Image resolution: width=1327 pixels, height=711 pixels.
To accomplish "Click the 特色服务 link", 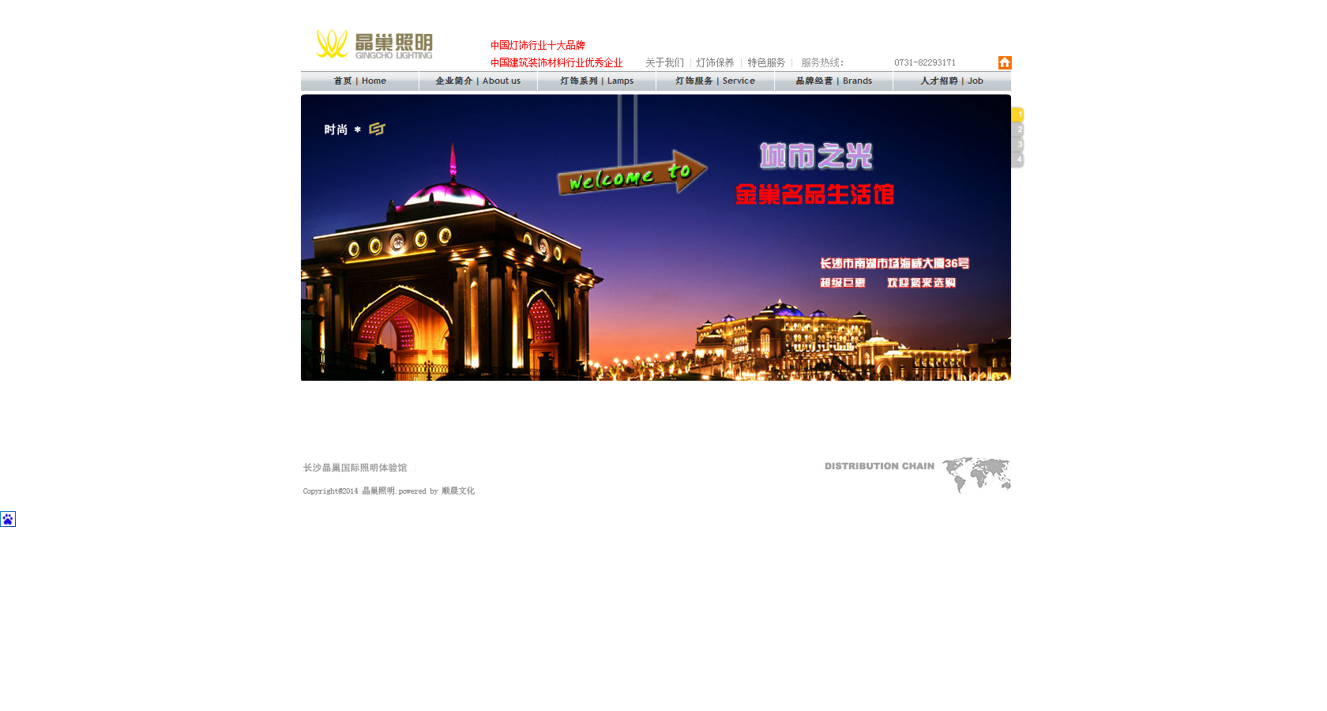I will [766, 62].
